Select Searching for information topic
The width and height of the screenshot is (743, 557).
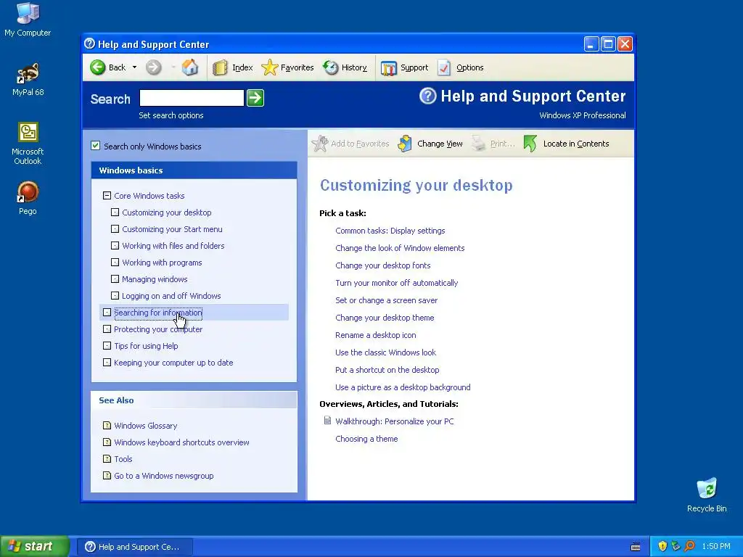tap(158, 313)
